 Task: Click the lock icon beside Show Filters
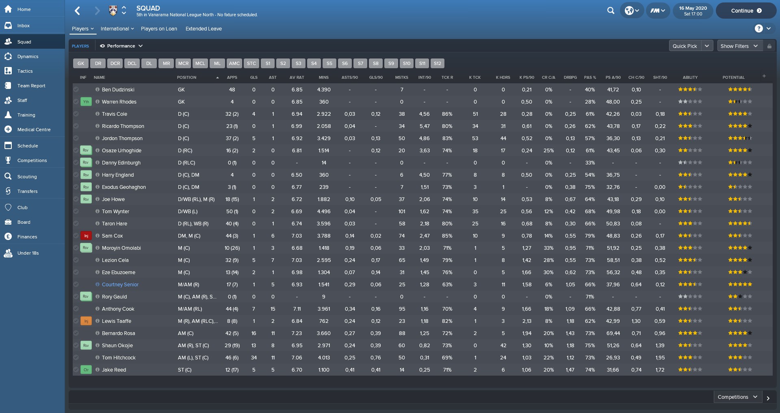pos(769,46)
